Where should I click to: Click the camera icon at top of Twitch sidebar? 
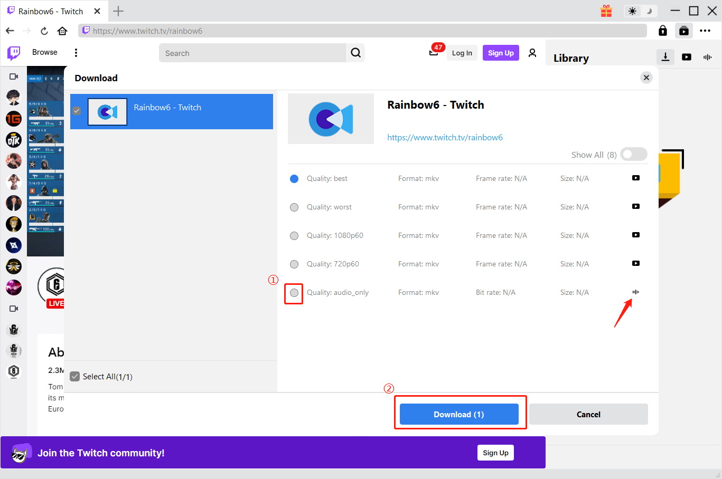(14, 76)
